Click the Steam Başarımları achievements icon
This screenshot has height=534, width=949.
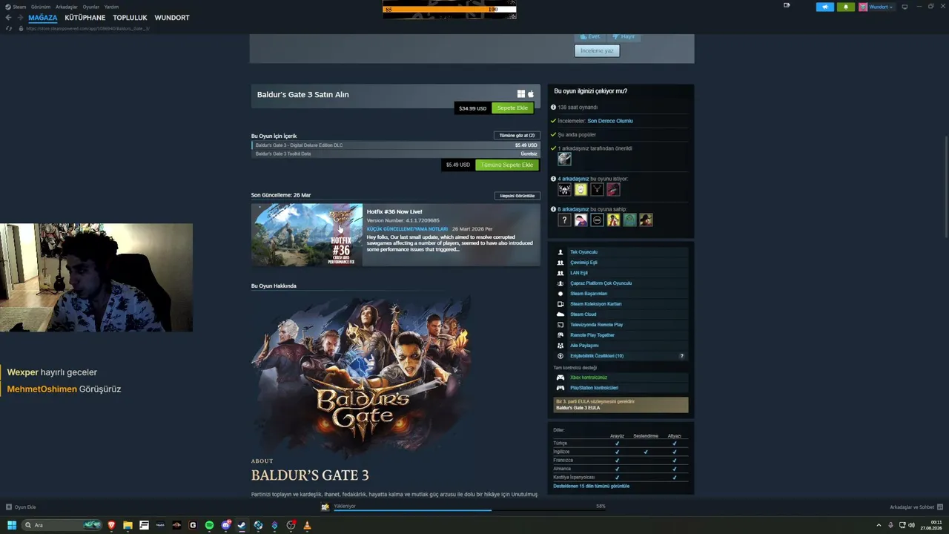pyautogui.click(x=561, y=294)
